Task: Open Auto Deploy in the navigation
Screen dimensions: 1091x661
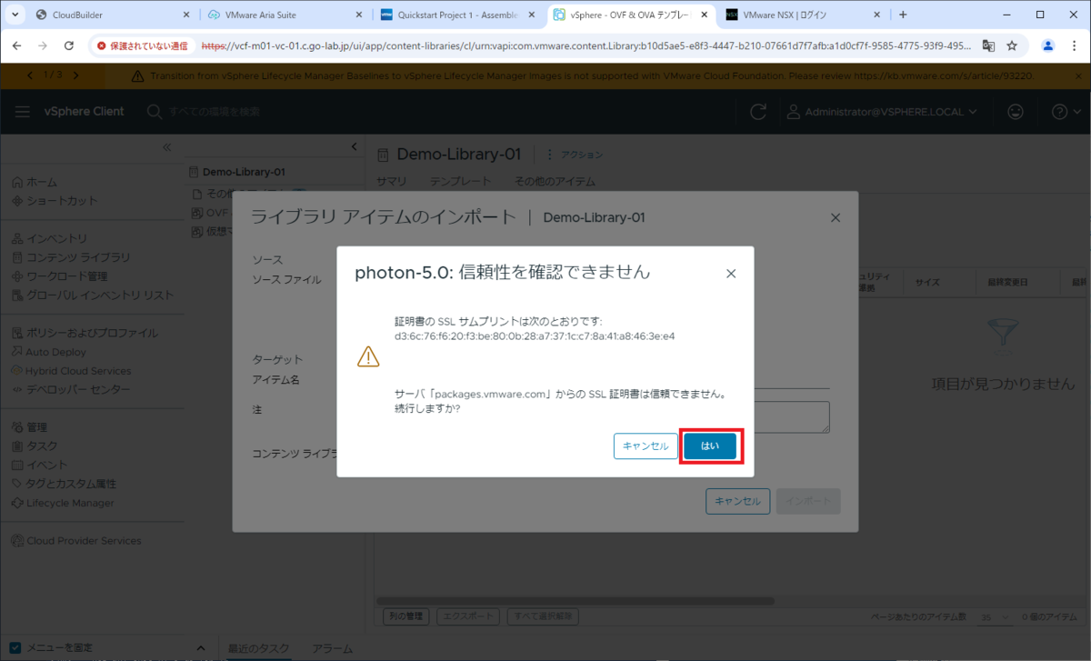Action: pos(56,352)
